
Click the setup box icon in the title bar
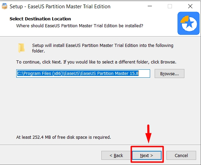pos(4,6)
